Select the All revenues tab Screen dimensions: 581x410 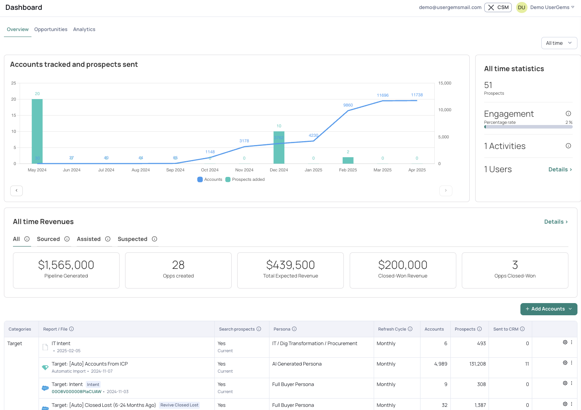coord(17,239)
